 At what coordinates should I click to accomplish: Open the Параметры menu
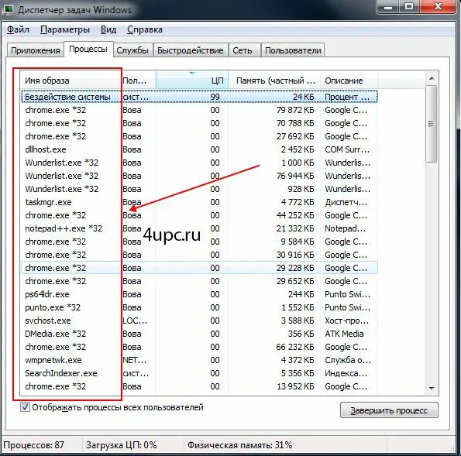coord(65,29)
